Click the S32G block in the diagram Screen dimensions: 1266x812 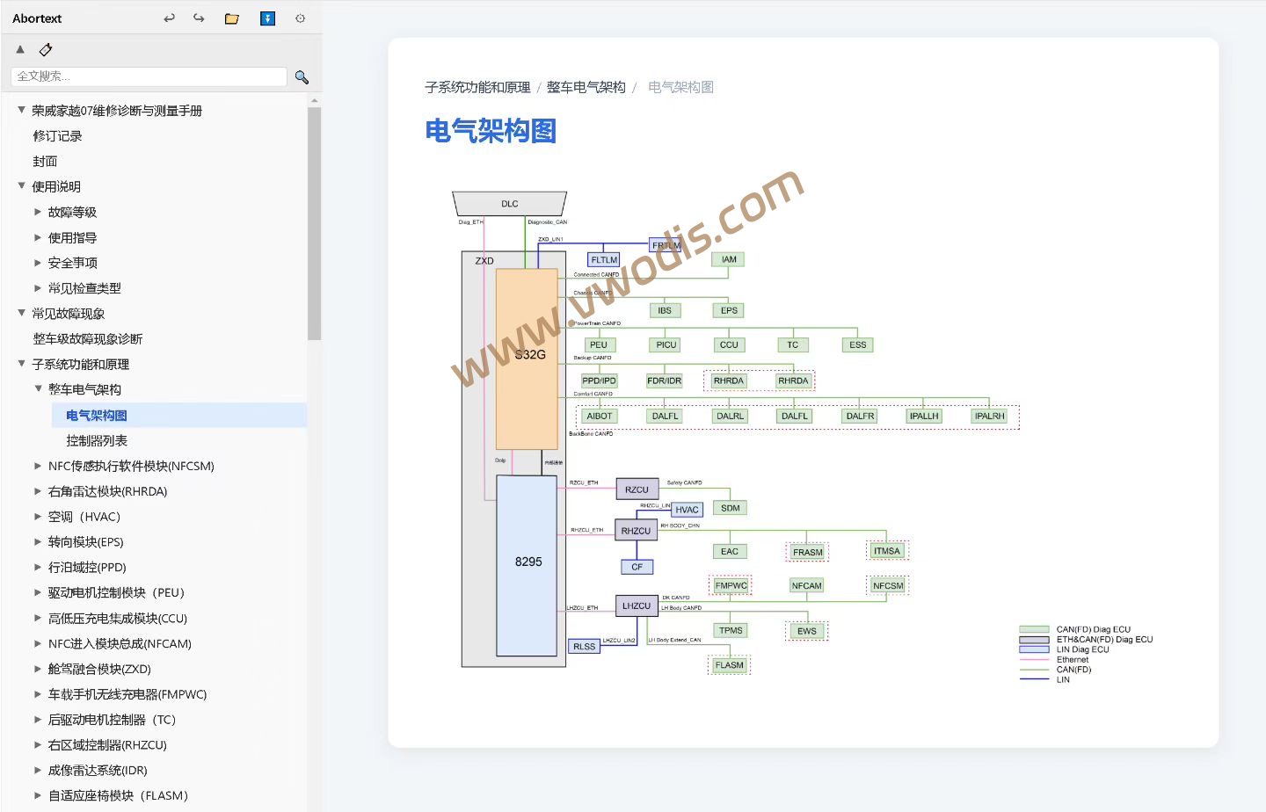527,359
